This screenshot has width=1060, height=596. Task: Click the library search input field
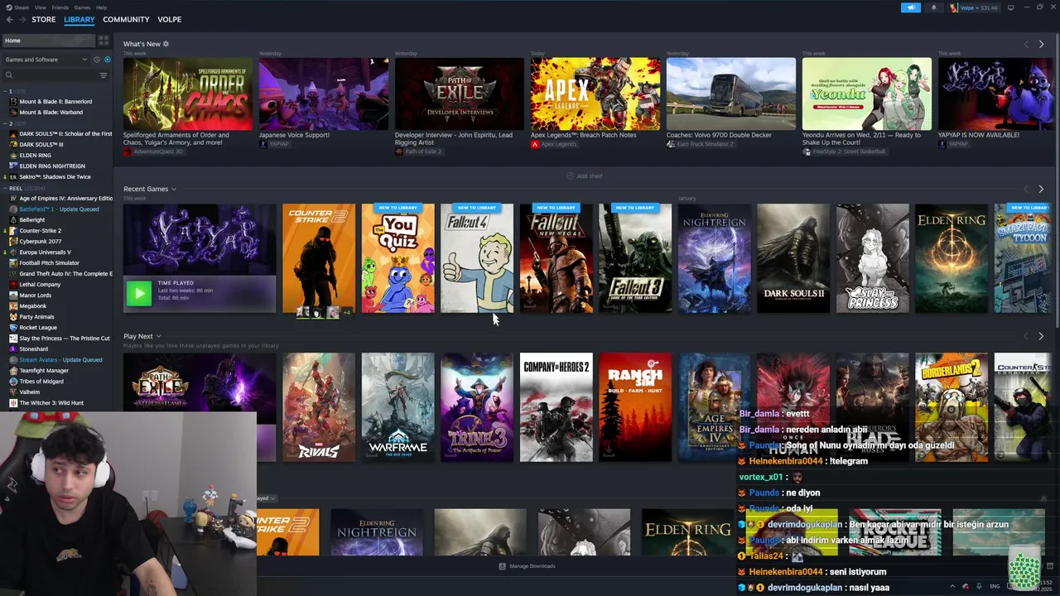[55, 75]
